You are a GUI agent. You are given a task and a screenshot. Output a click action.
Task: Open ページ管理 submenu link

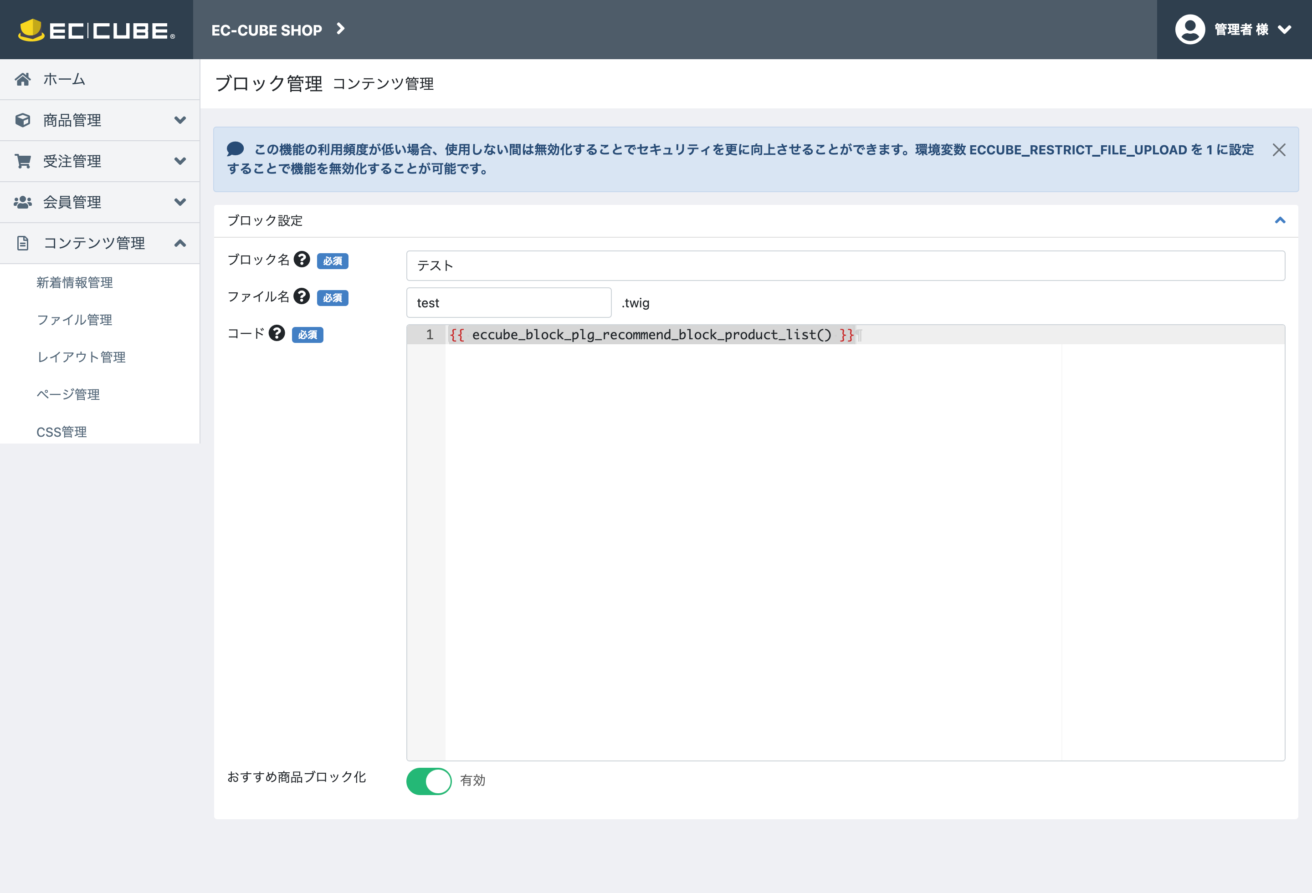point(68,394)
